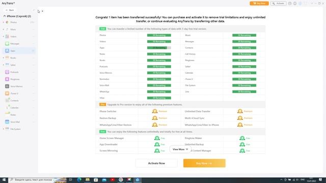Viewport: 326px width, 183px height.
Task: Select the Voice Memos sidebar item
Action: [x=19, y=86]
